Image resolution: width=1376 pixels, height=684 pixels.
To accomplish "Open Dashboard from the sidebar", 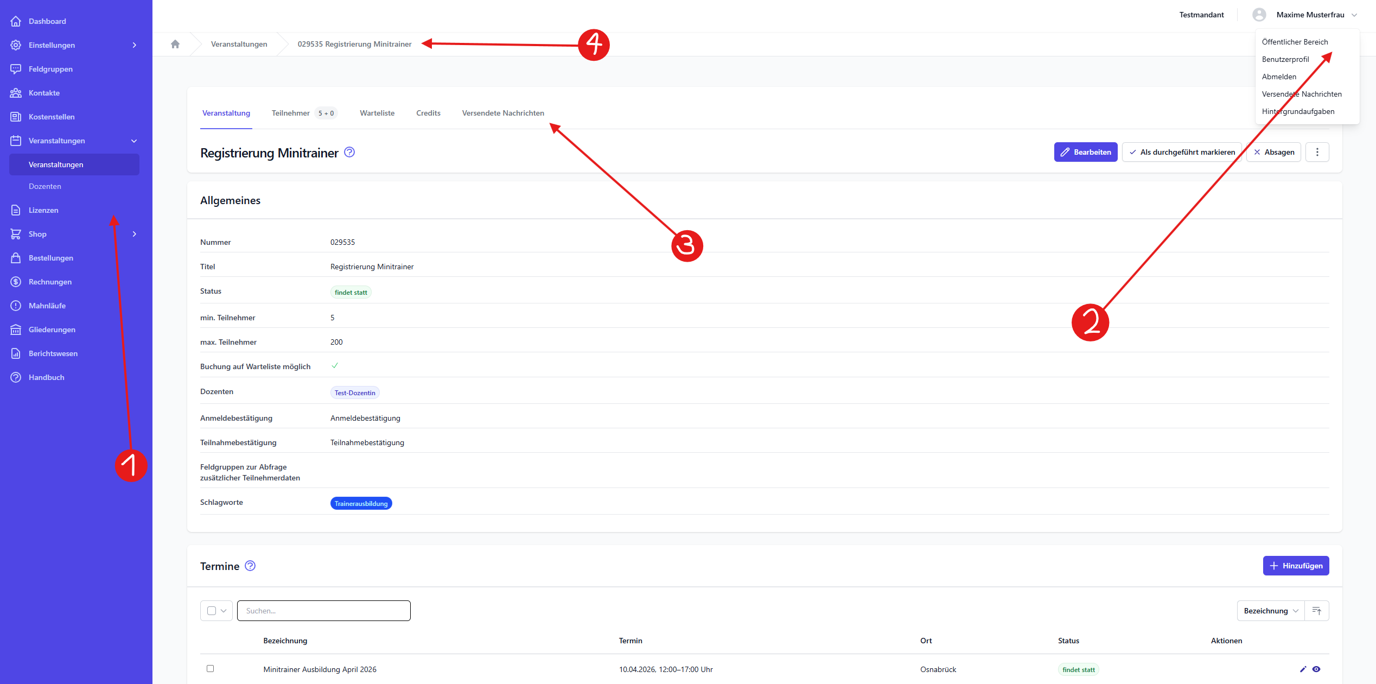I will point(47,21).
